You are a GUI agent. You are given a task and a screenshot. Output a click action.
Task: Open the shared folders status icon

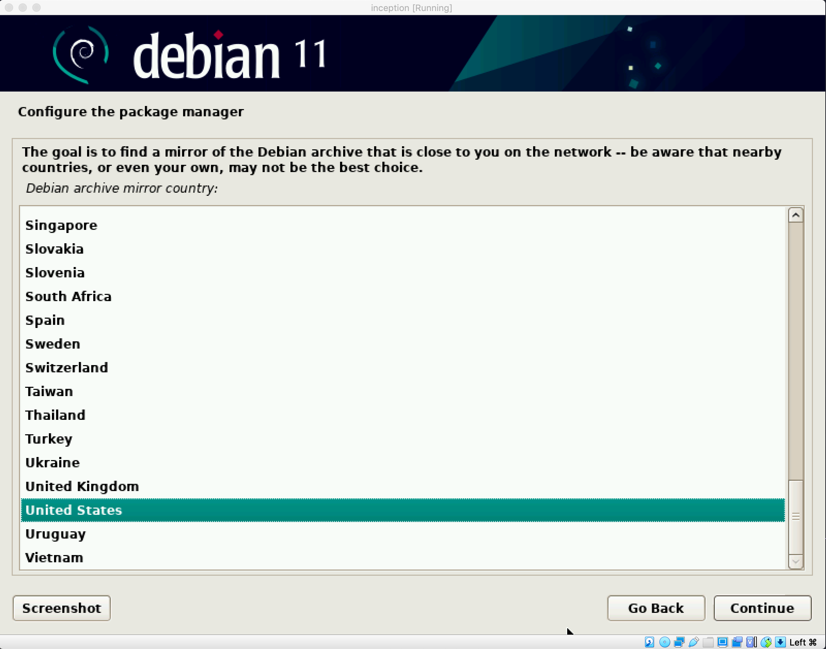point(708,642)
